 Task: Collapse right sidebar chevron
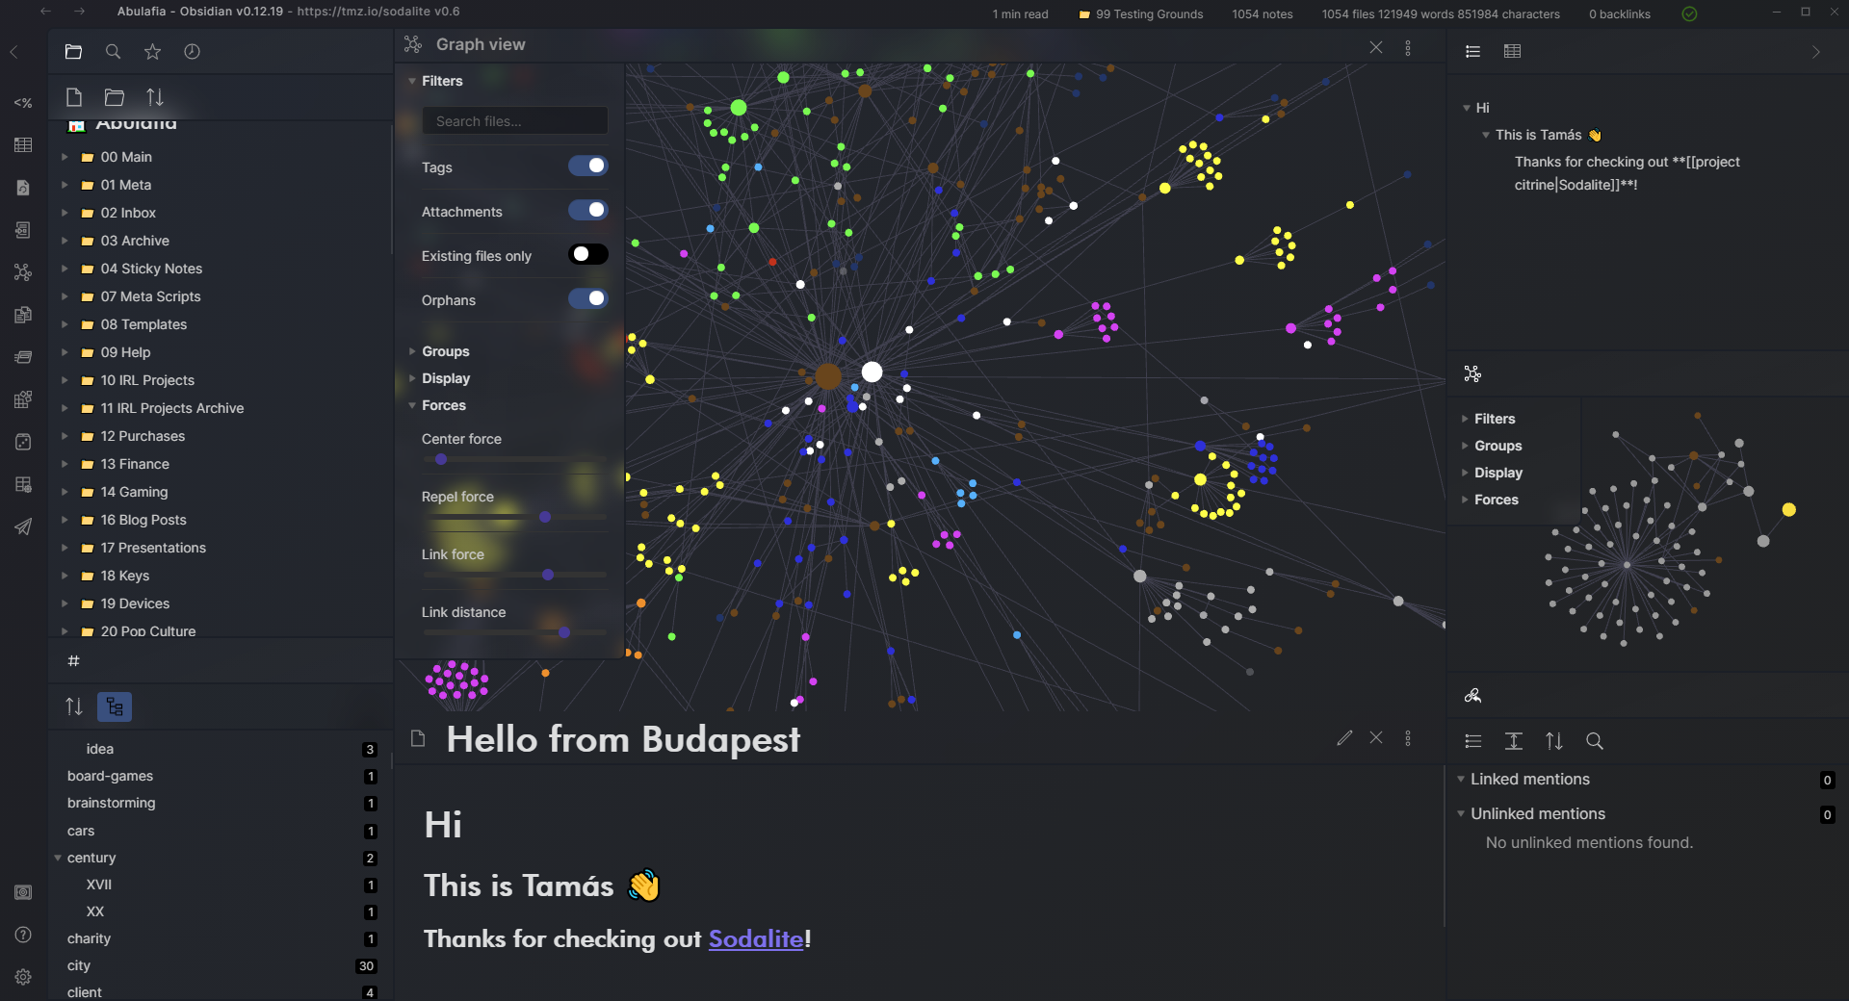click(1816, 52)
